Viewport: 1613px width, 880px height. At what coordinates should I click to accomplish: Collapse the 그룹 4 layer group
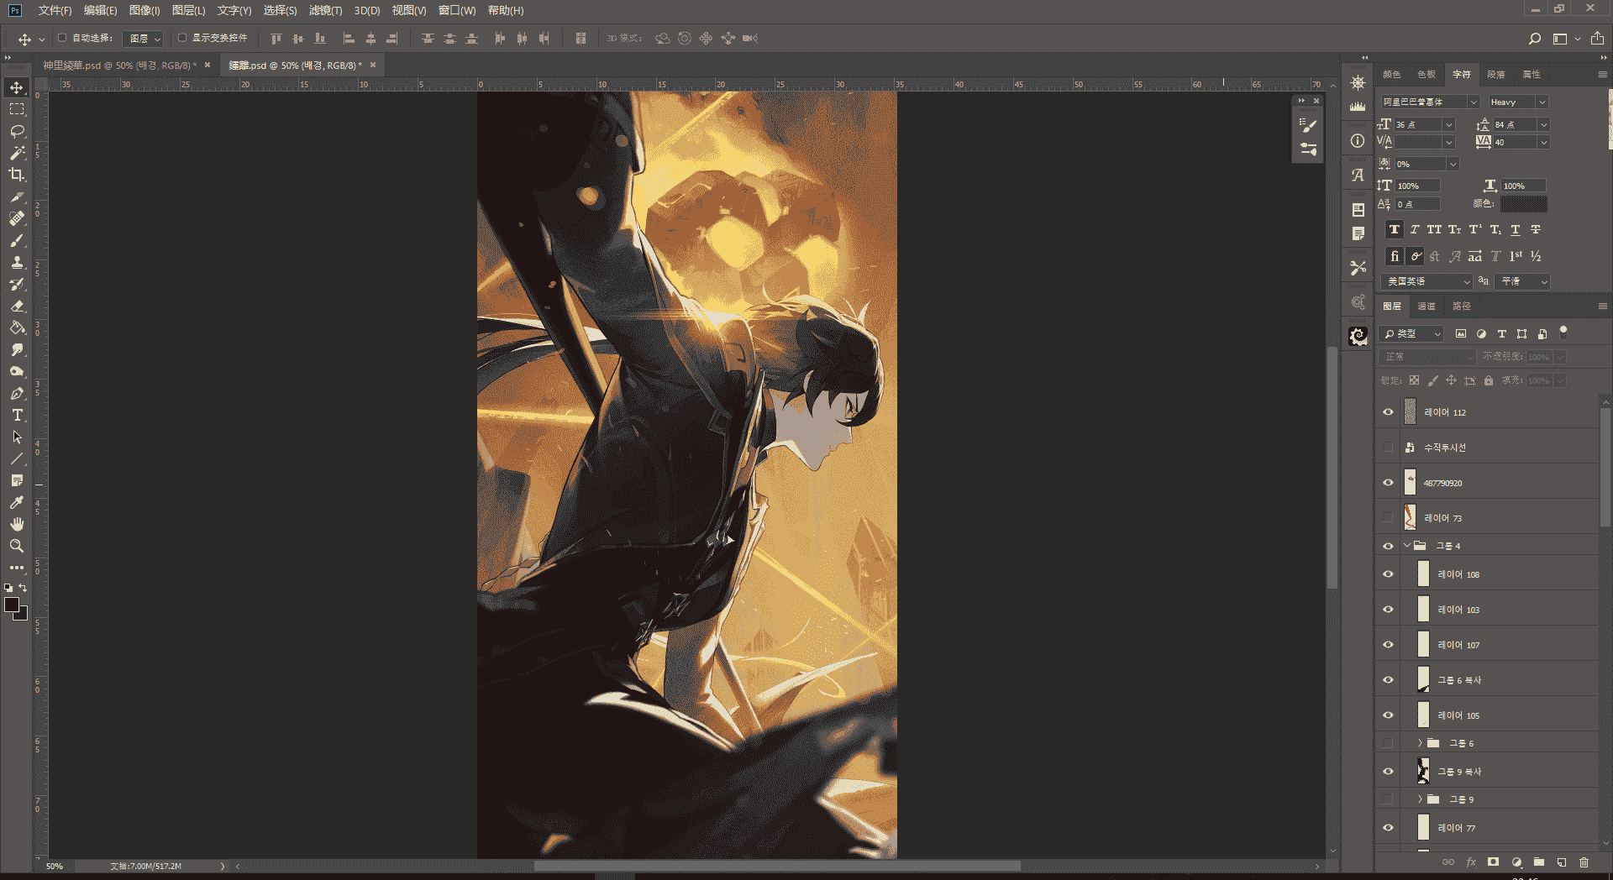point(1407,546)
